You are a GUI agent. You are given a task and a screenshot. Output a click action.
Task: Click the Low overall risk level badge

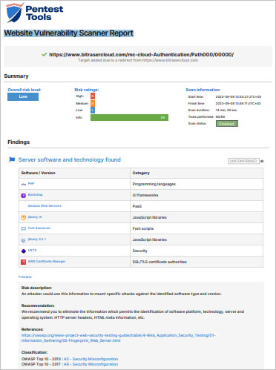[23, 96]
